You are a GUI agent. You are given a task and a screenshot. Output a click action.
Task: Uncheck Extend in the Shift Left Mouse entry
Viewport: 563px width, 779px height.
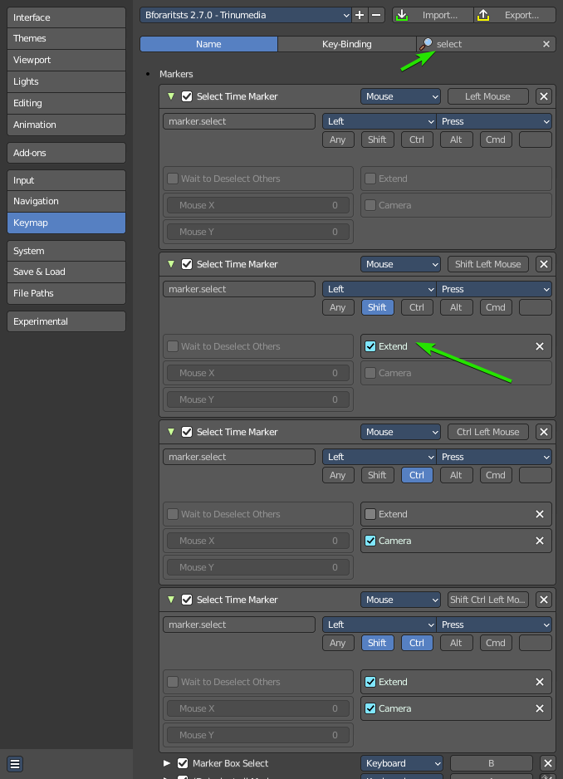pyautogui.click(x=370, y=346)
